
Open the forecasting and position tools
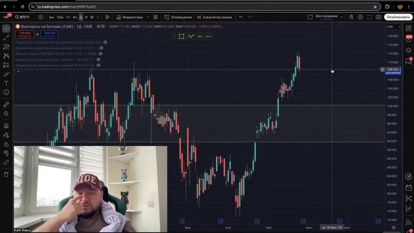[x=6, y=65]
